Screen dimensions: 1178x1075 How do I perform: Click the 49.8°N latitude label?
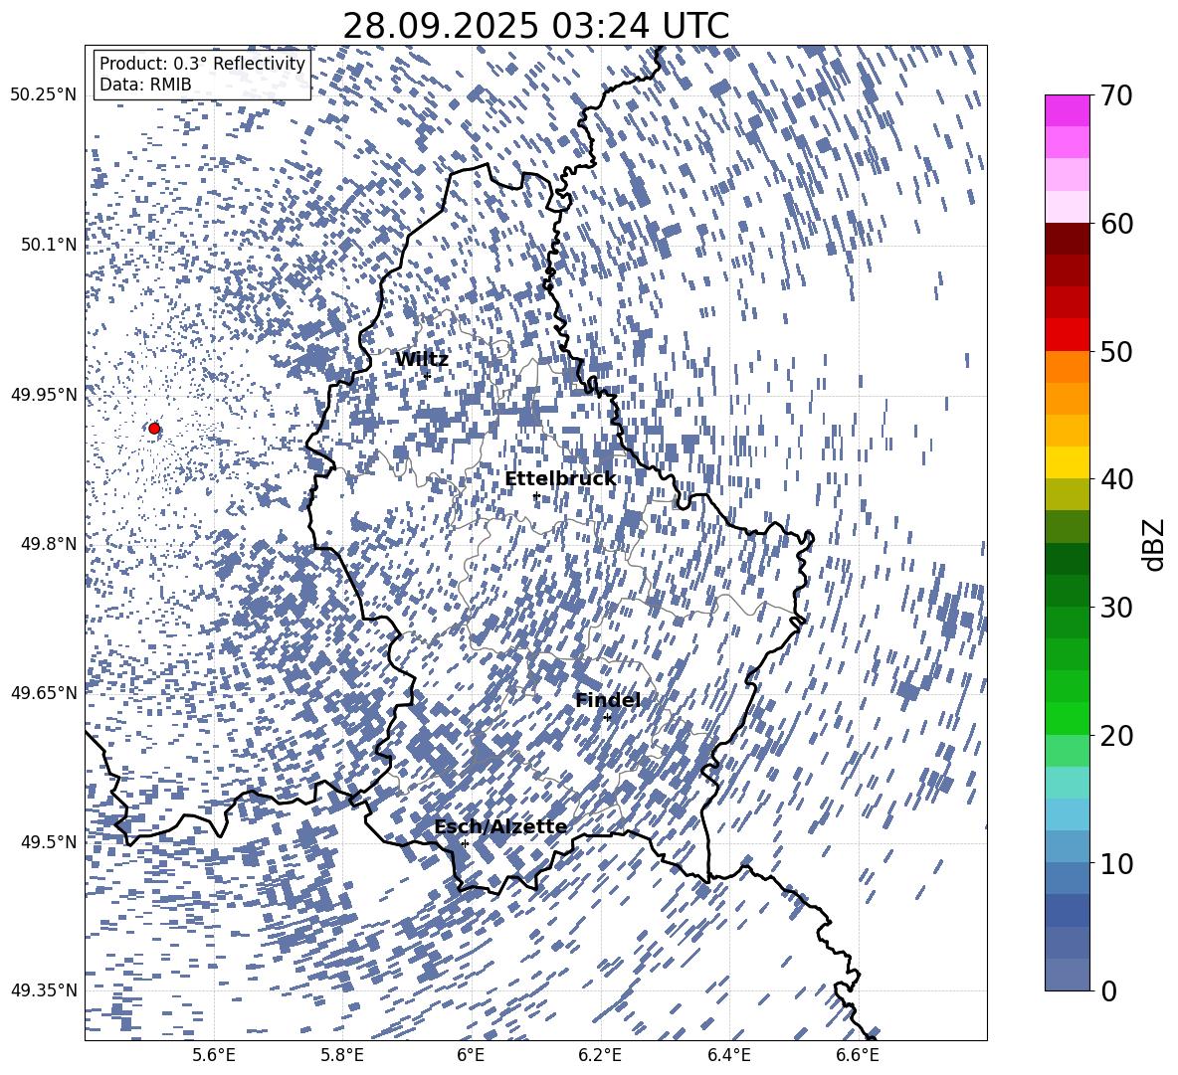coord(48,544)
